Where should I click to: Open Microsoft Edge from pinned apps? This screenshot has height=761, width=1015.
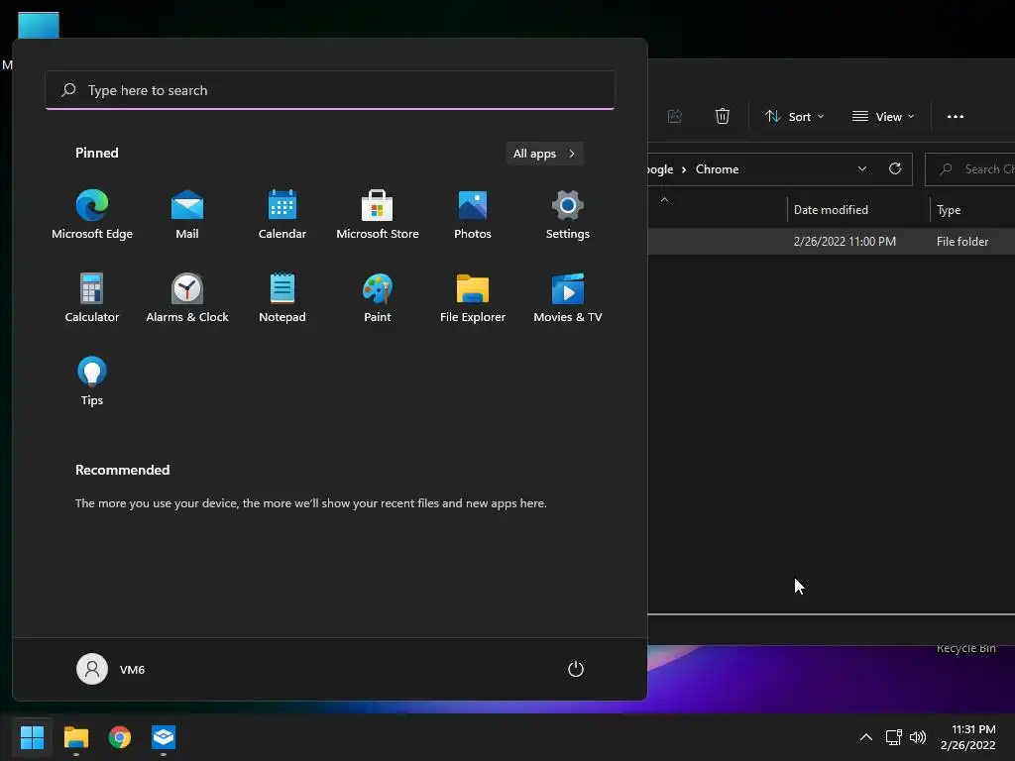point(92,215)
